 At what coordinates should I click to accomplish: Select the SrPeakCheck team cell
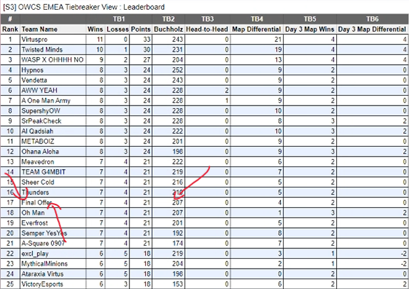[x=53, y=121]
